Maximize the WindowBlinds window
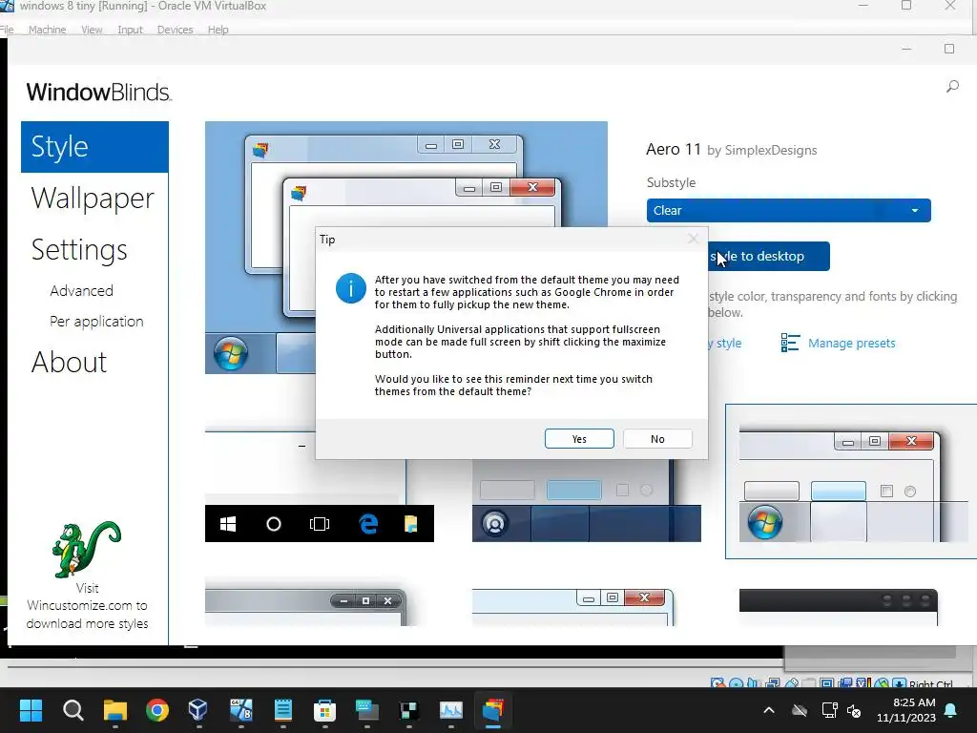The image size is (977, 733). (949, 49)
